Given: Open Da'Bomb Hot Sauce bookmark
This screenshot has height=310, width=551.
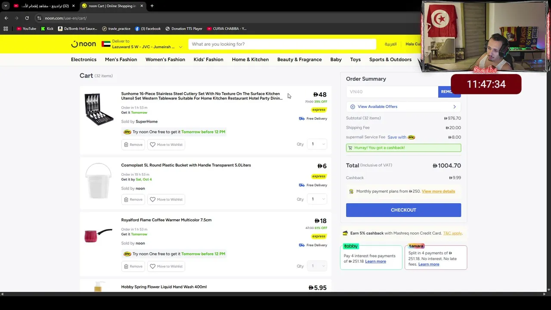Looking at the screenshot, I should (77, 28).
